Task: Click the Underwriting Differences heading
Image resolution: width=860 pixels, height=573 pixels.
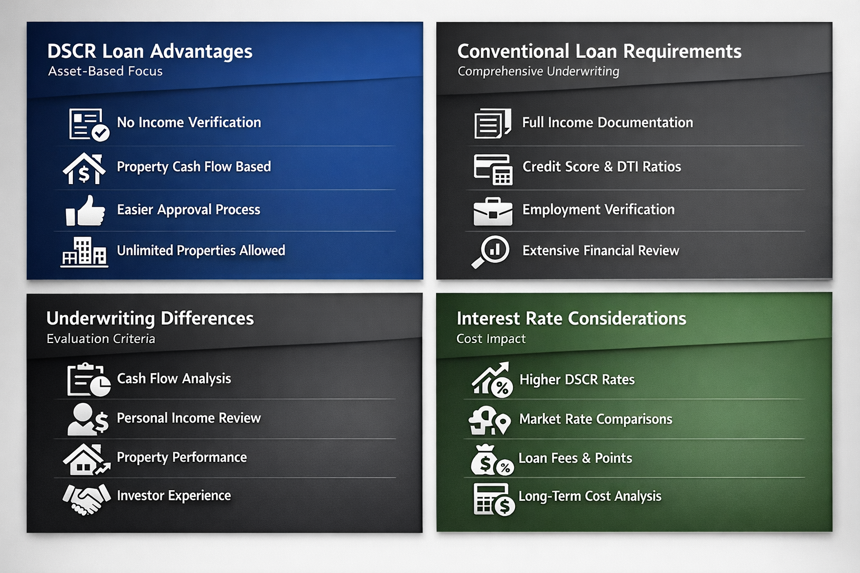Action: [x=150, y=319]
